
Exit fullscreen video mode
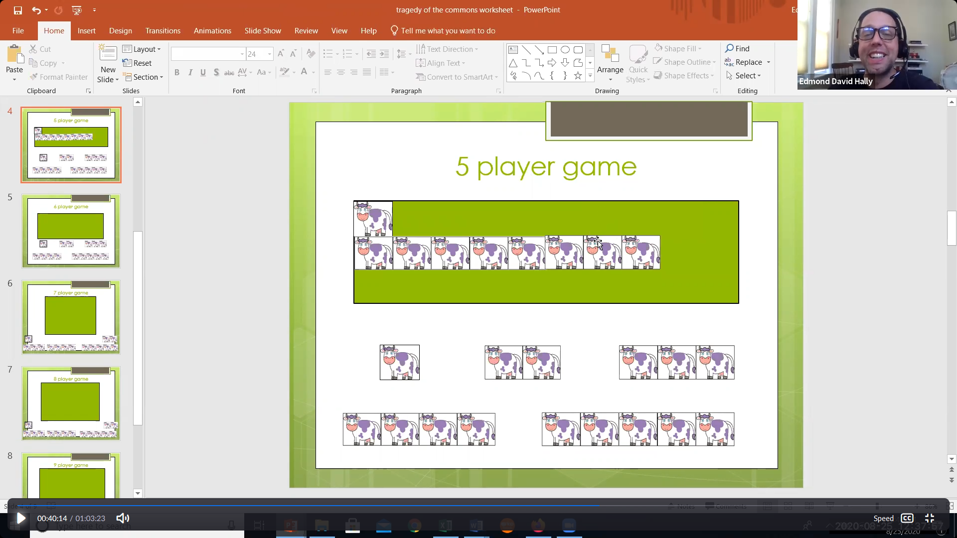(x=930, y=518)
